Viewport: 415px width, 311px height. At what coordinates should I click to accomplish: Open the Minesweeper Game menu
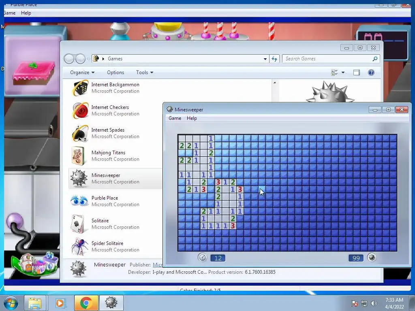pyautogui.click(x=175, y=118)
